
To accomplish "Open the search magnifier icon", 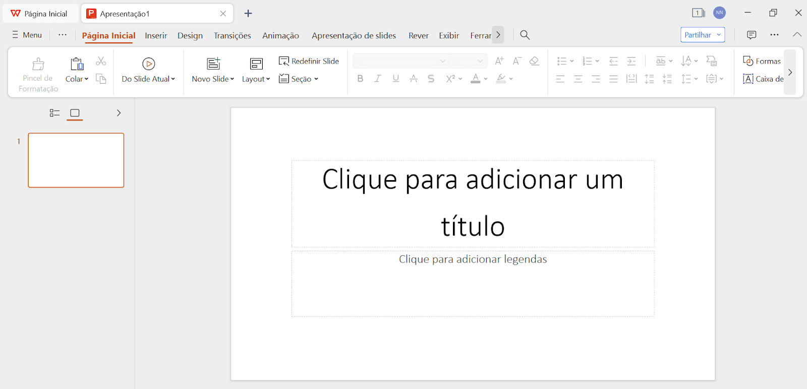I will [x=525, y=35].
